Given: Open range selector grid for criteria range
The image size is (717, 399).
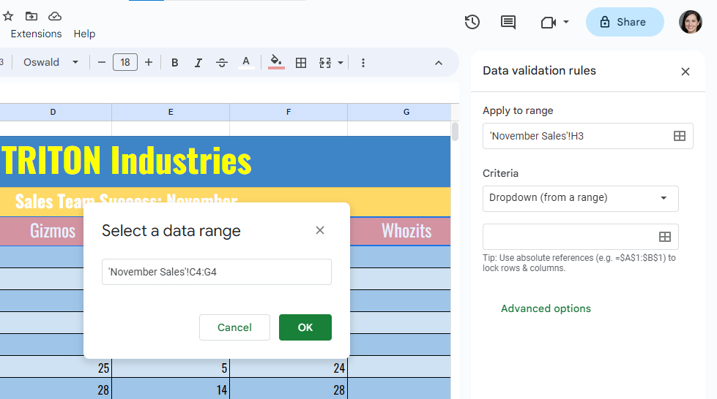Looking at the screenshot, I should 665,237.
